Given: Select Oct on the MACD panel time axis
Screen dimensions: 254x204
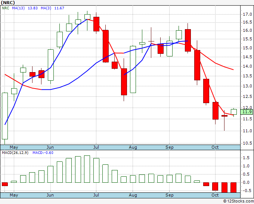Looking at the screenshot, I should (x=215, y=195).
